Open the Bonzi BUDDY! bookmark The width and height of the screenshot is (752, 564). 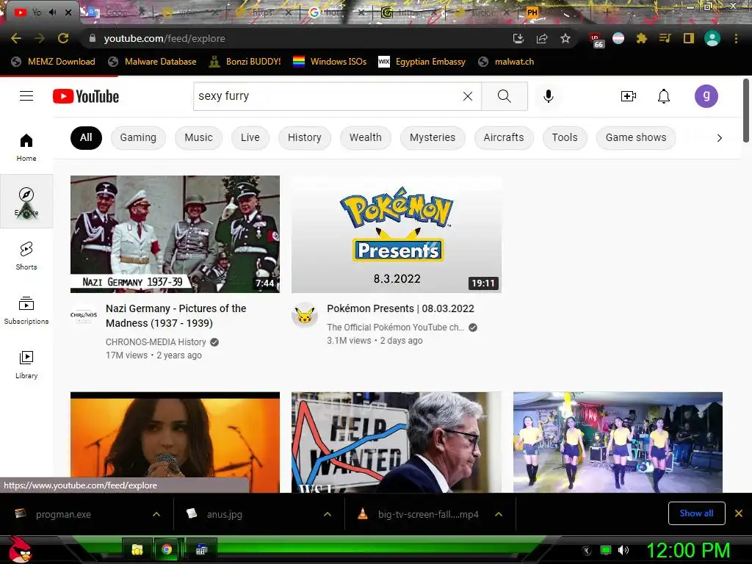point(245,62)
